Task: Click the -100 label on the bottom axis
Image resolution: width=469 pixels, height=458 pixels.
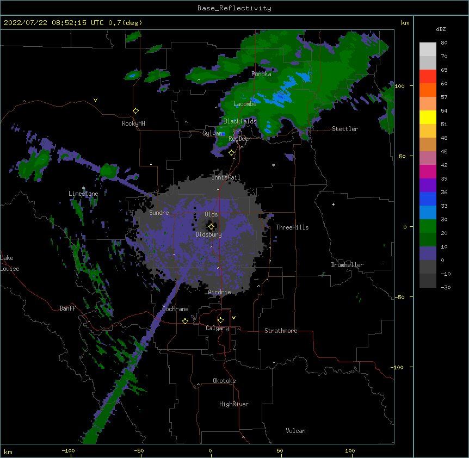Action: tap(68, 450)
